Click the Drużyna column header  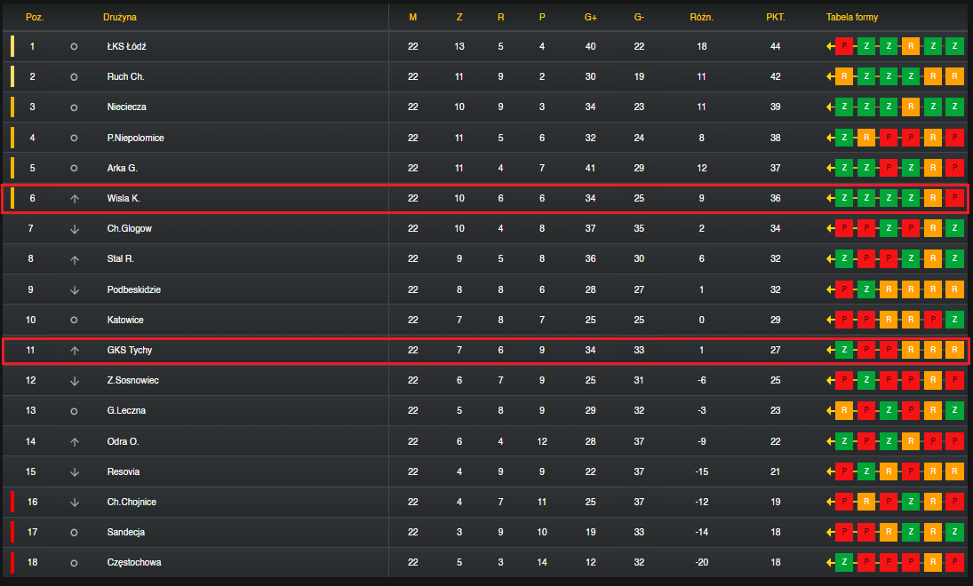(120, 18)
